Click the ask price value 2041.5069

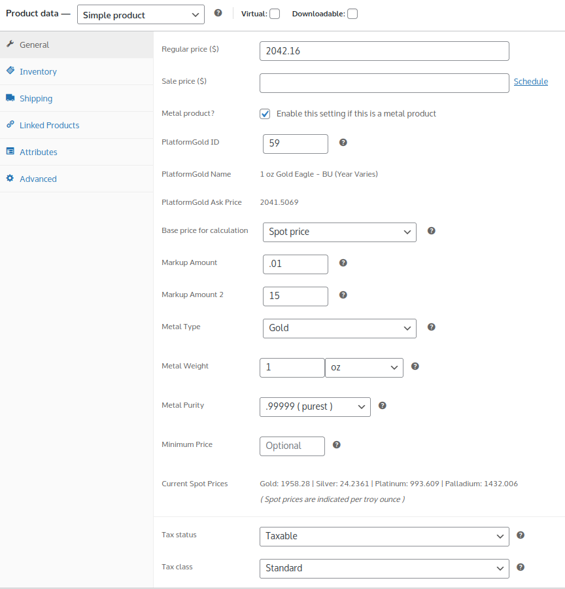click(x=279, y=202)
